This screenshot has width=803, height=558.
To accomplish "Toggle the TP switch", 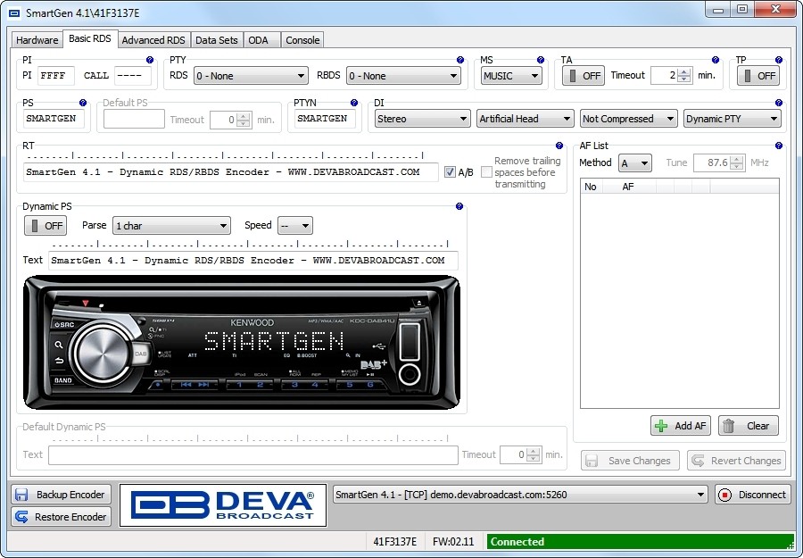I will [x=757, y=76].
